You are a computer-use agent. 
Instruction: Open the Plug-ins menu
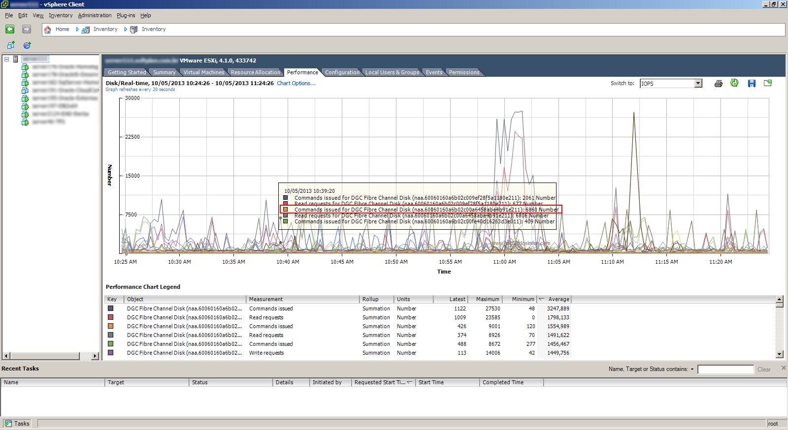point(126,15)
